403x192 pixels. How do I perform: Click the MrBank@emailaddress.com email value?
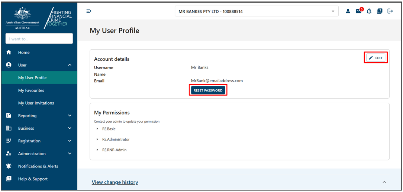[217, 81]
